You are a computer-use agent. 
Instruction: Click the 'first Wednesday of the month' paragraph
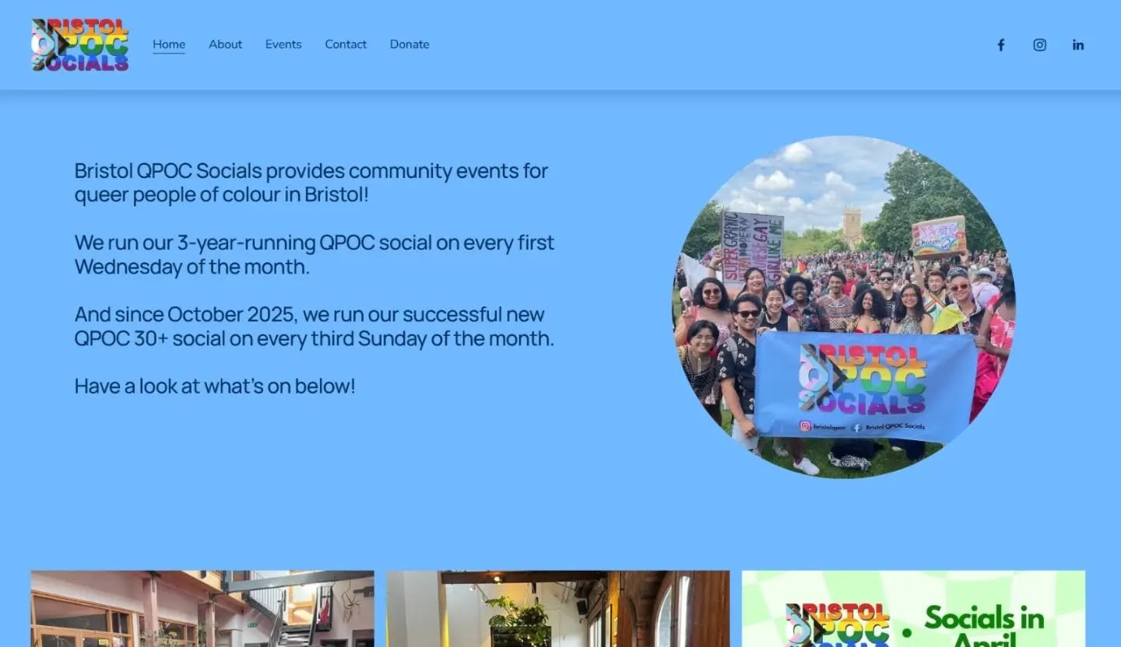click(315, 254)
